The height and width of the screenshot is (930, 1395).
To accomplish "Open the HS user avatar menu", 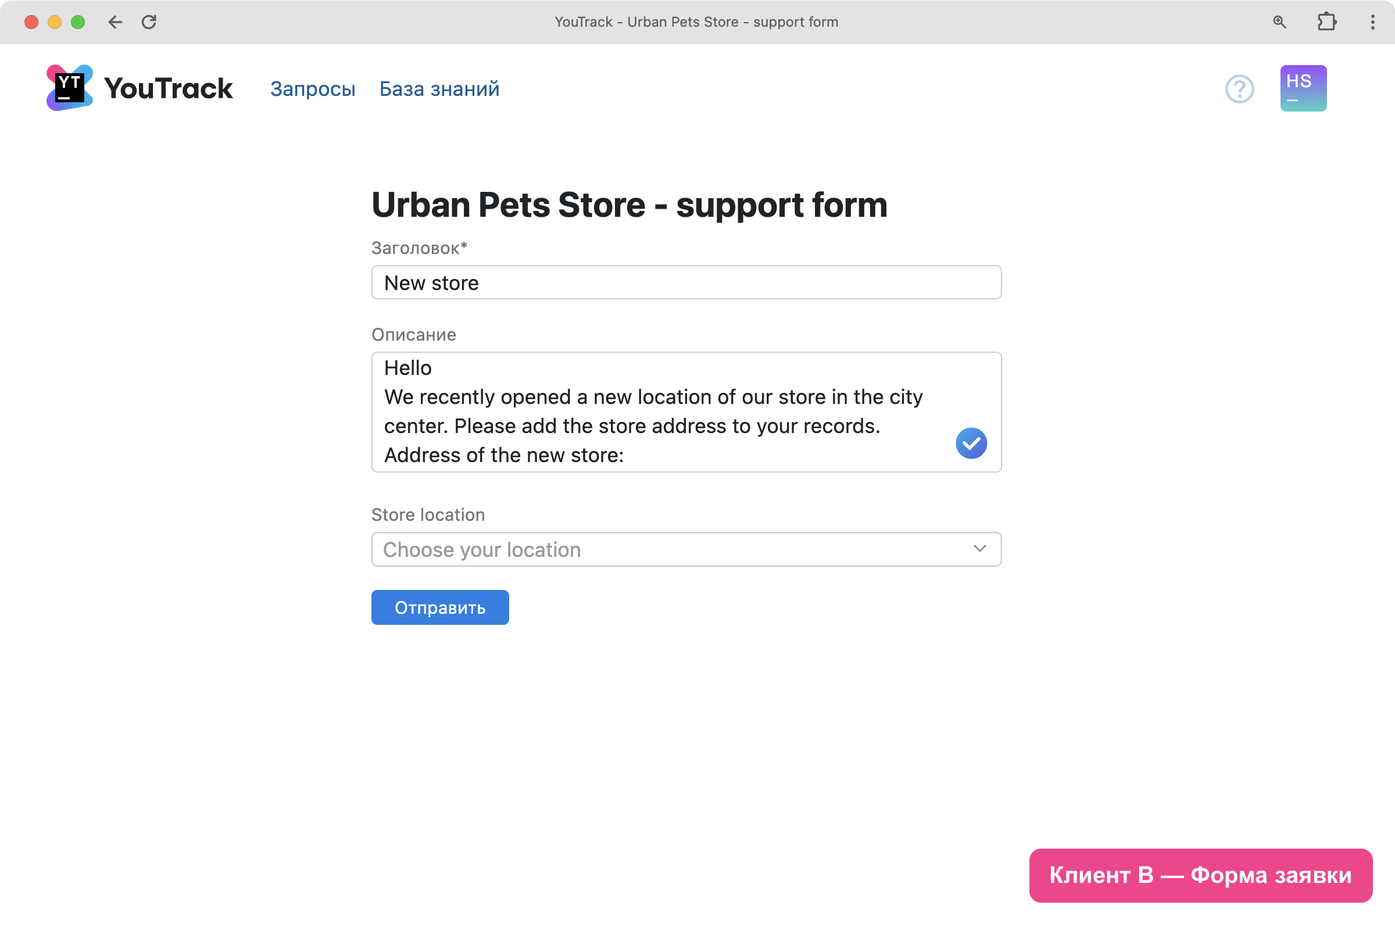I will 1303,88.
